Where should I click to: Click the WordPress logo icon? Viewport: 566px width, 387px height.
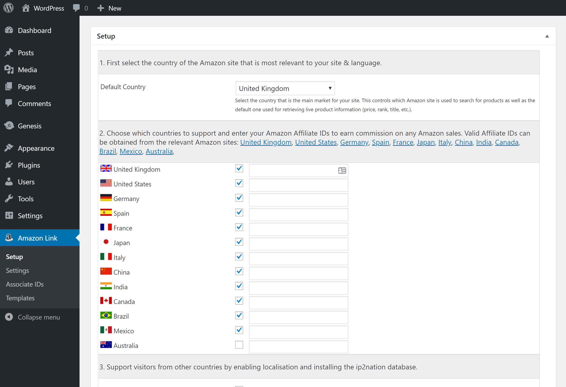coord(8,8)
